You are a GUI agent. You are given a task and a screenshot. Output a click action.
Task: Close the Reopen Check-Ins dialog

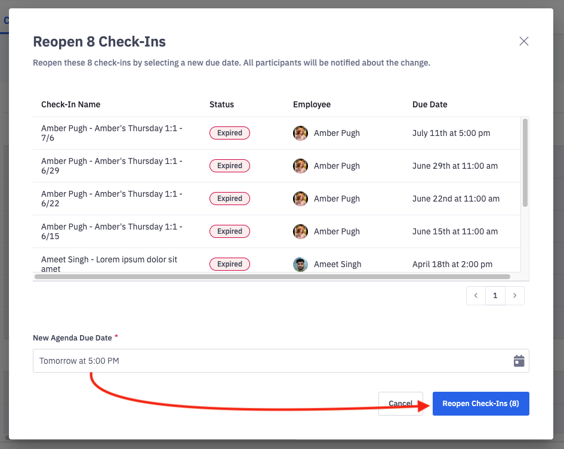click(x=523, y=41)
